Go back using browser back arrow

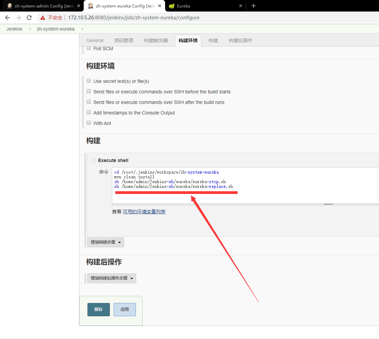[7, 18]
